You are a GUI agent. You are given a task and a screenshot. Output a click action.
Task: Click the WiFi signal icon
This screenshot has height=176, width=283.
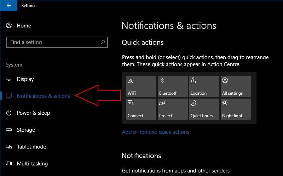(x=131, y=81)
